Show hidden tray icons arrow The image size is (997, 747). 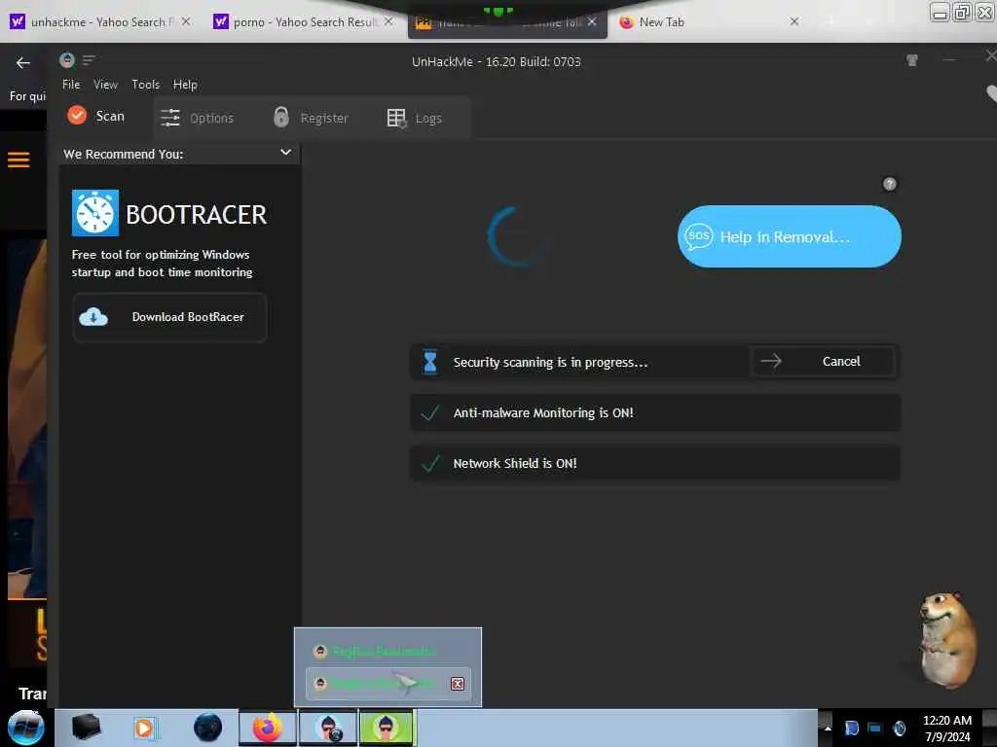(828, 728)
